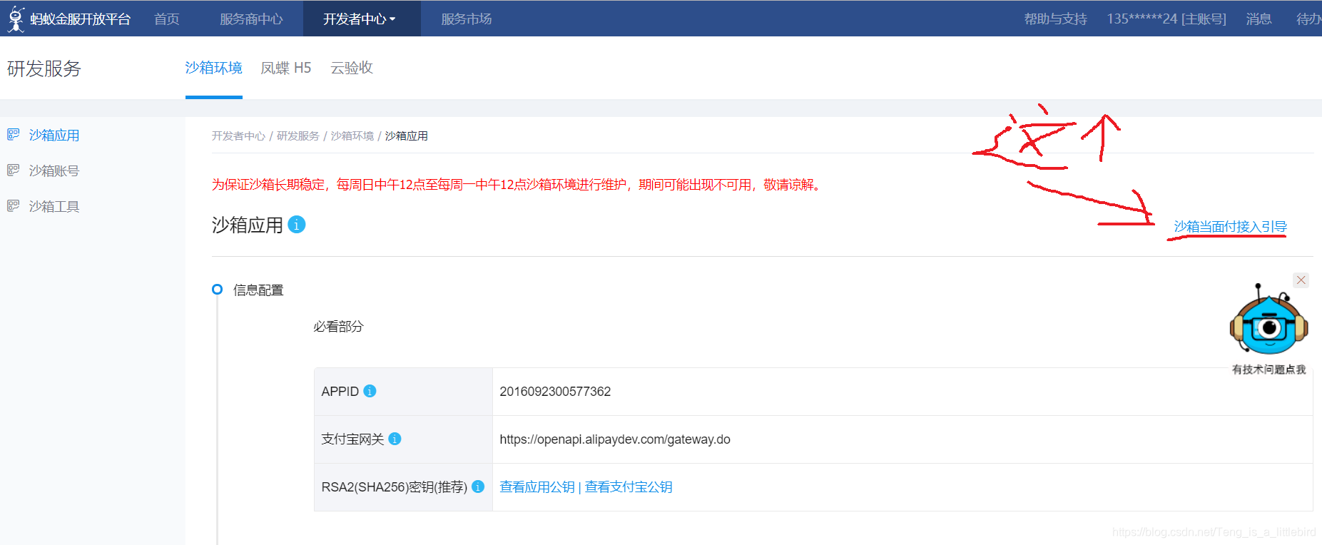This screenshot has width=1322, height=545.
Task: Click the 蚂蚁金服开放平台 title text
Action: 81,19
